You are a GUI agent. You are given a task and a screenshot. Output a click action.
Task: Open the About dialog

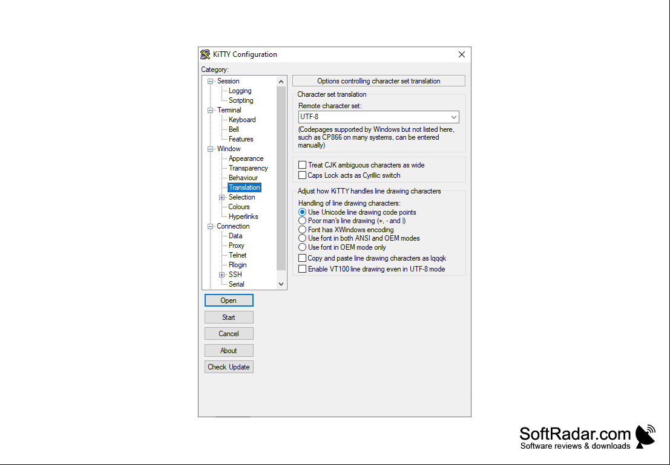point(229,351)
